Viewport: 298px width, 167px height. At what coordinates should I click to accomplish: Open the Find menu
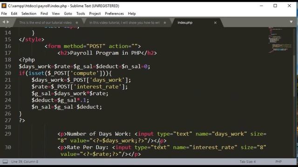44,13
